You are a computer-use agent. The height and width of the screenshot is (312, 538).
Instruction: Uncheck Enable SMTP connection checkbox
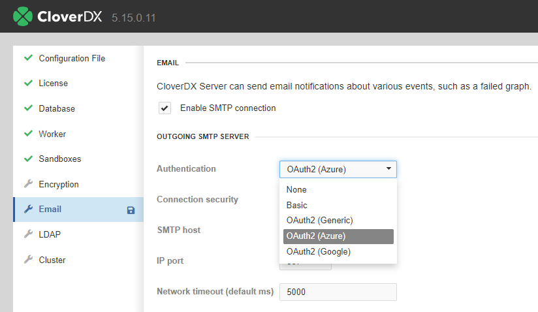click(165, 108)
